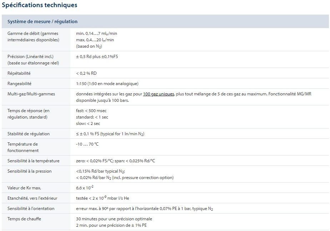Click the 'Etanchéité, vers l'extérieur' label
This screenshot has width=330, height=231.
click(x=32, y=198)
